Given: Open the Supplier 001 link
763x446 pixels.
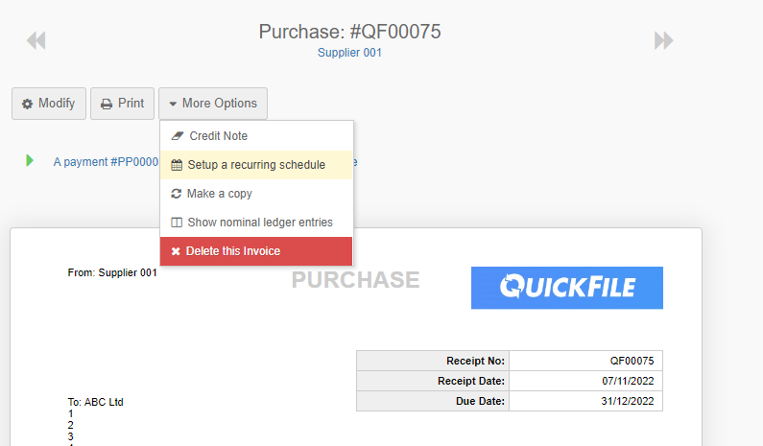Looking at the screenshot, I should click(349, 53).
